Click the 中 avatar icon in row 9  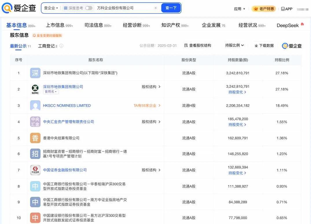pyautogui.click(x=35, y=202)
